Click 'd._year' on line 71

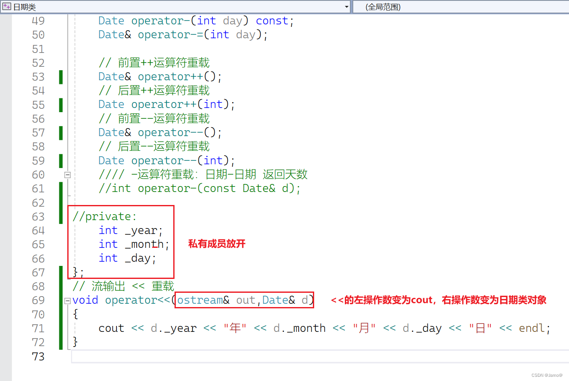(173, 328)
